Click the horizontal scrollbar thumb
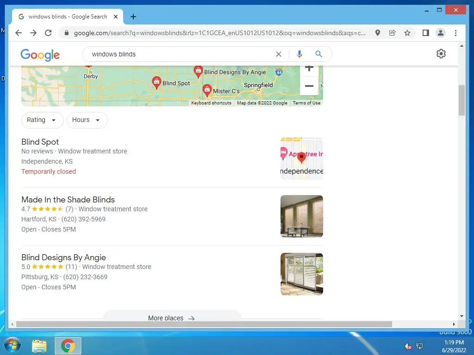The image size is (474, 355). pyautogui.click(x=204, y=324)
